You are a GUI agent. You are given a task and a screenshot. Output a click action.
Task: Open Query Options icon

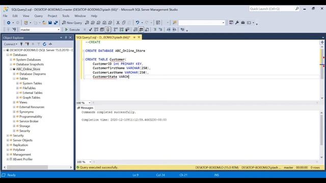[102, 29]
